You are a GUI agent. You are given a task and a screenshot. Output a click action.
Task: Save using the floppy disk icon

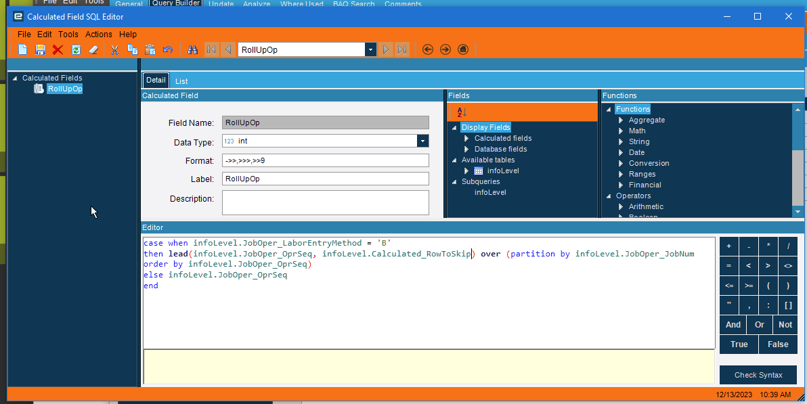40,49
